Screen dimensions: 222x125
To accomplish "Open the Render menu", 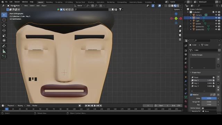I will click(17, 2).
